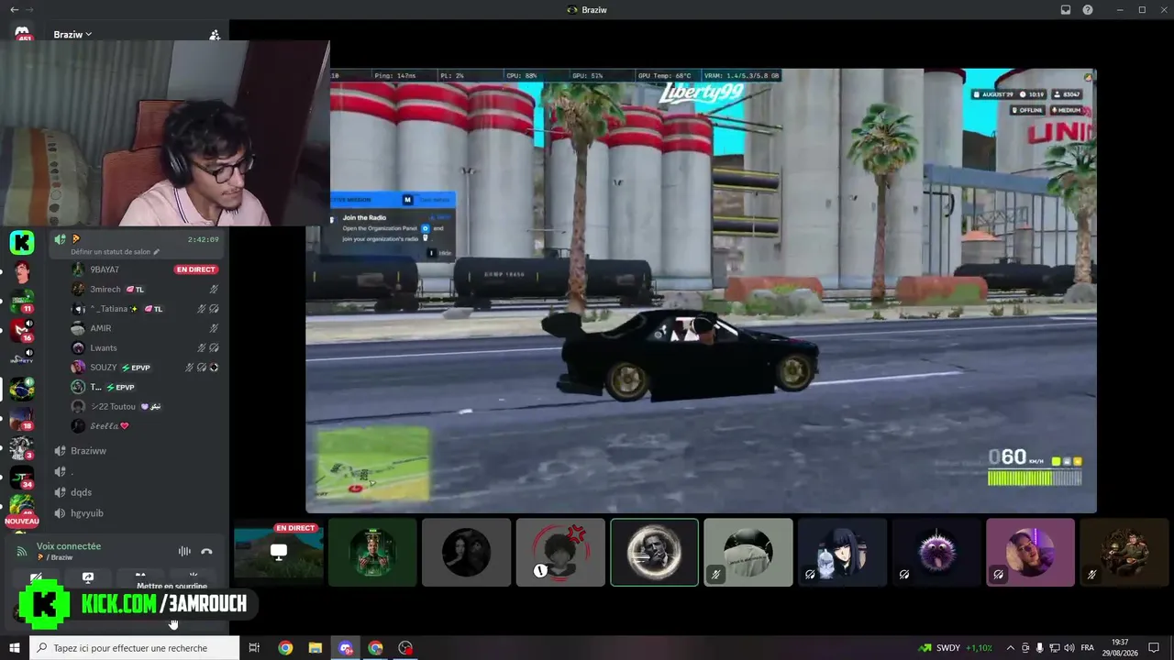Screen dimensions: 1174x660
Task: Open the clock showing 19:37
Action: point(1120,648)
